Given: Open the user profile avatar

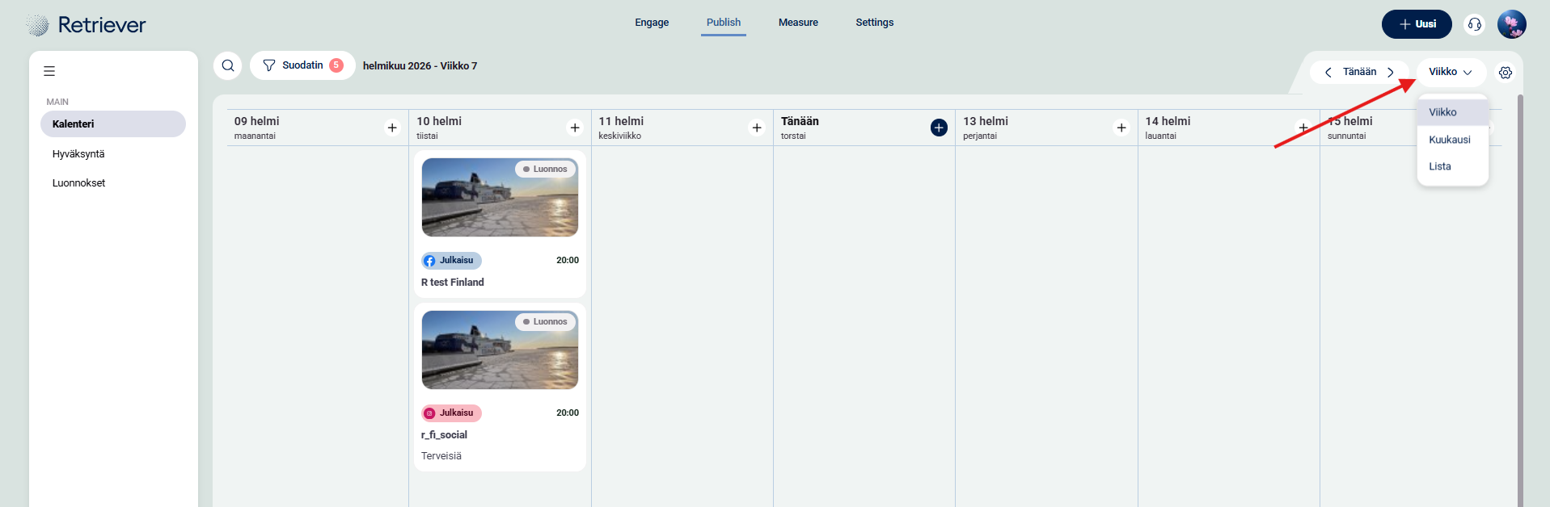Looking at the screenshot, I should [x=1512, y=24].
